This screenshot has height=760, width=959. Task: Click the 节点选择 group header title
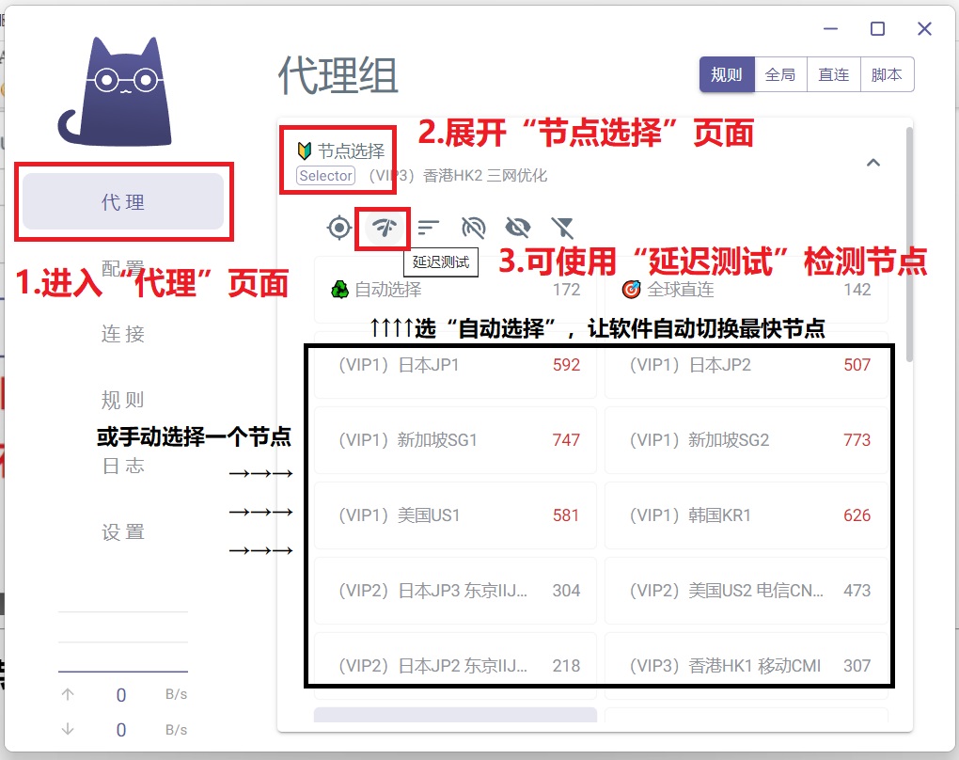(350, 151)
